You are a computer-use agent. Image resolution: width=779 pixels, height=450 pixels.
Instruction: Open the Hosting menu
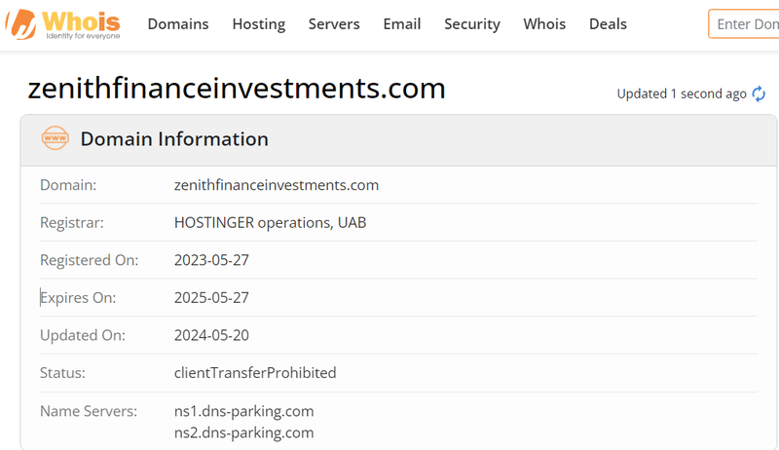tap(259, 23)
